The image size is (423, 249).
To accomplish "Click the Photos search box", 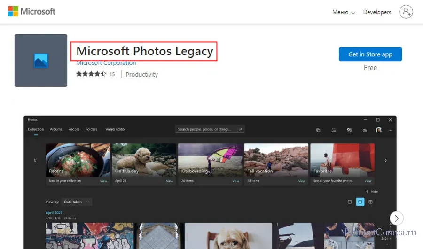I will pos(210,129).
